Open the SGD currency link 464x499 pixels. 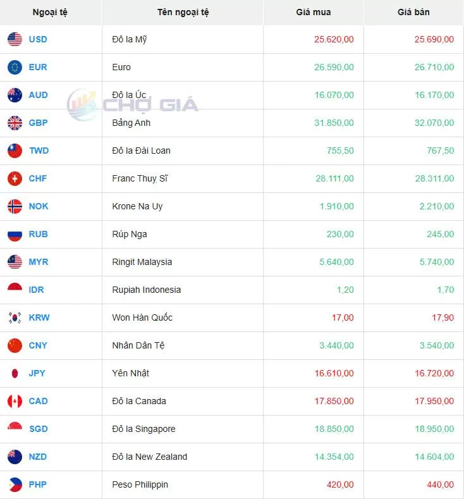point(38,429)
